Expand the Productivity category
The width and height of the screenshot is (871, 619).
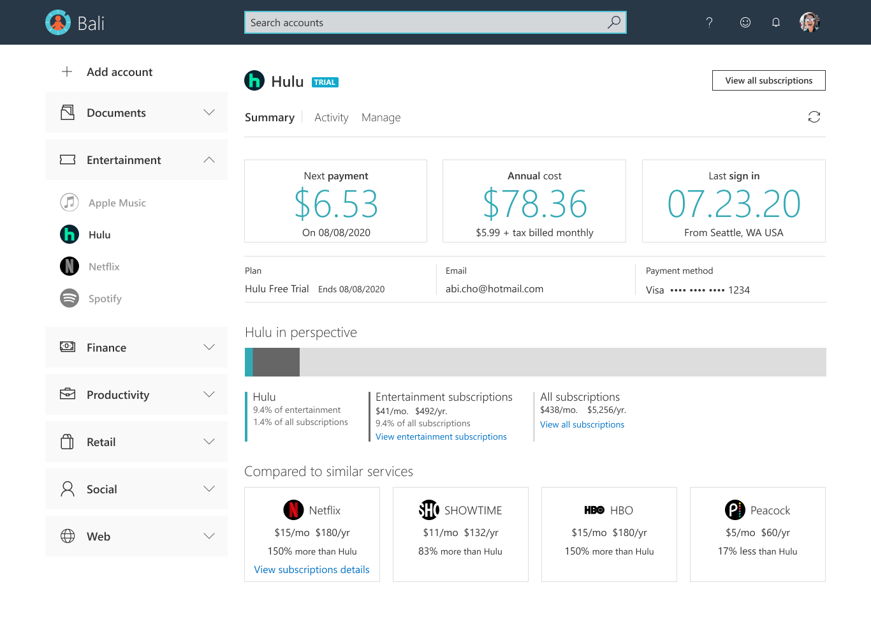pos(136,394)
